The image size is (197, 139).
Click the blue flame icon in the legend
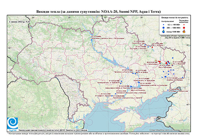pyautogui.click(x=164, y=32)
